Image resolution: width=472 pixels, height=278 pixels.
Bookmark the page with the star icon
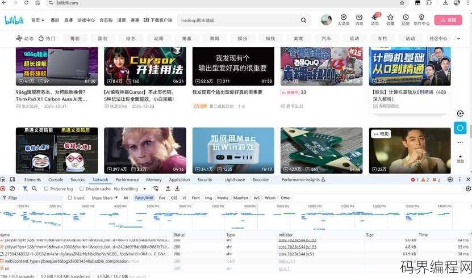(402, 3)
